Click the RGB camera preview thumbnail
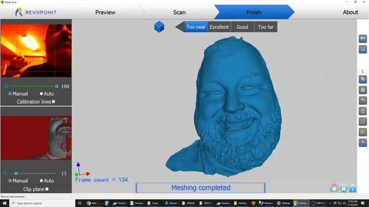This screenshot has width=369, height=207. [x=36, y=51]
